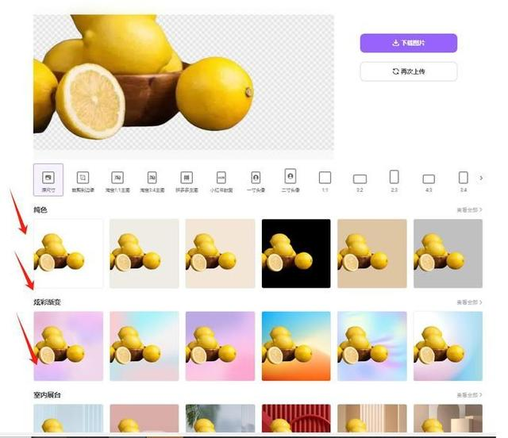Expand 查看全部 for the 炫彩渐变 section

[469, 302]
